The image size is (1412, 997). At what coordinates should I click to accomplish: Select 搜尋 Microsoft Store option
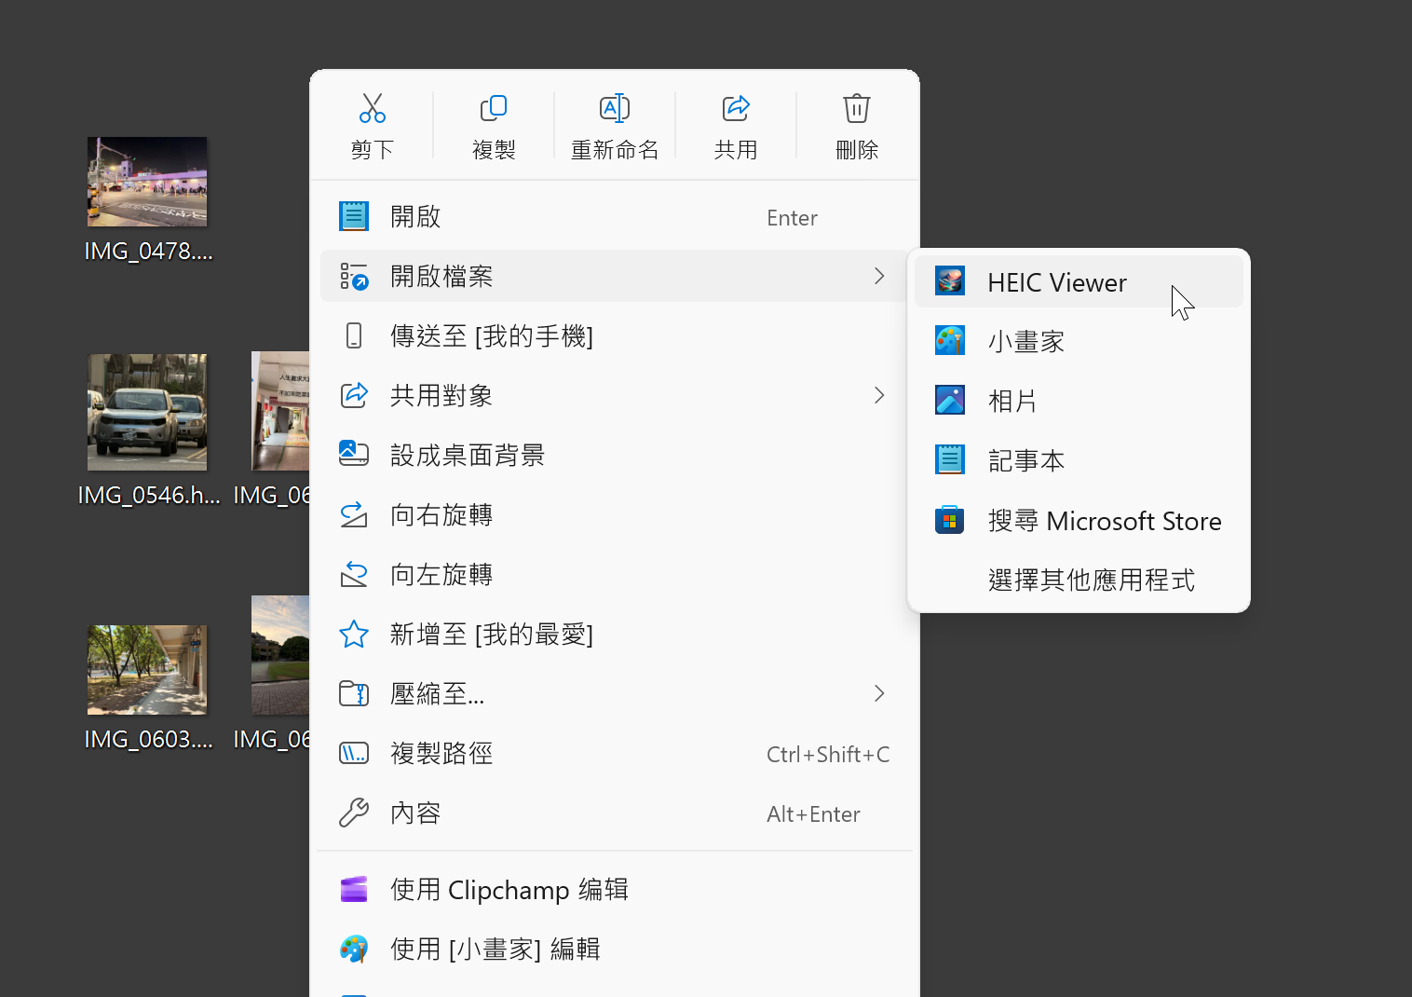click(x=1104, y=521)
